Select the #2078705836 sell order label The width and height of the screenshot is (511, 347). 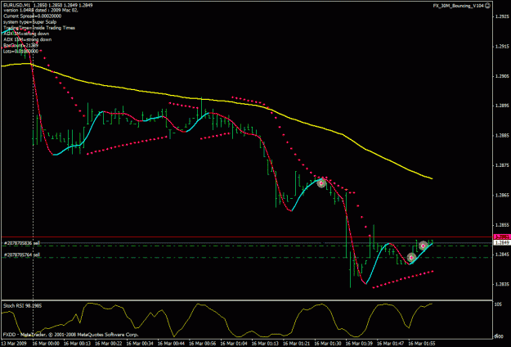click(22, 243)
